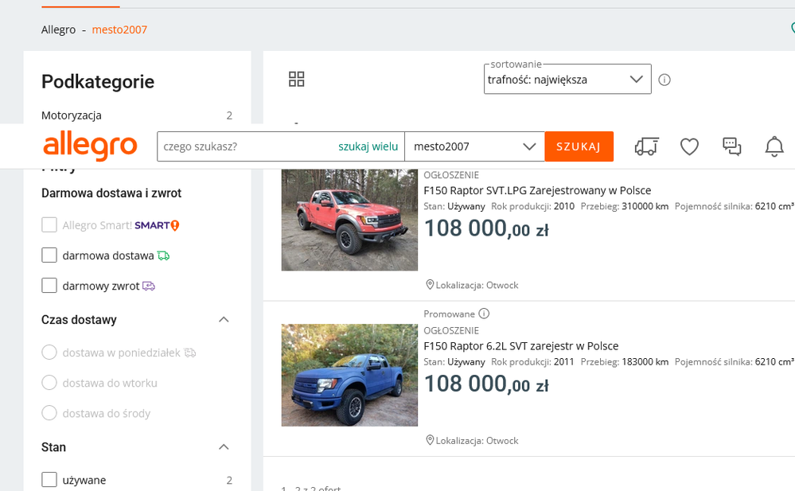Open messages chat icon
The height and width of the screenshot is (491, 795).
point(731,146)
